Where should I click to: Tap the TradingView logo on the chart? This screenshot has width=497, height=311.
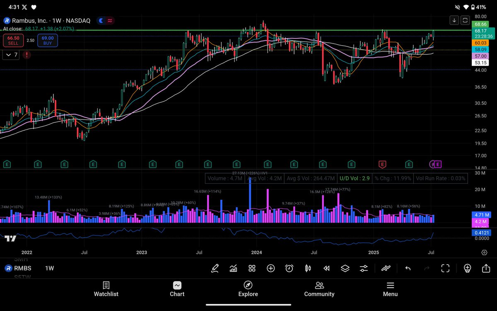point(10,238)
